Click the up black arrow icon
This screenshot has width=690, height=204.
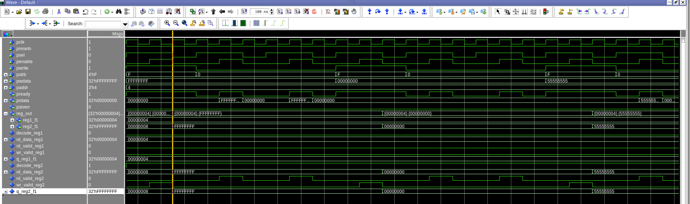coord(213,12)
